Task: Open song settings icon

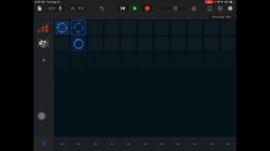Action: pyautogui.click(x=220, y=8)
